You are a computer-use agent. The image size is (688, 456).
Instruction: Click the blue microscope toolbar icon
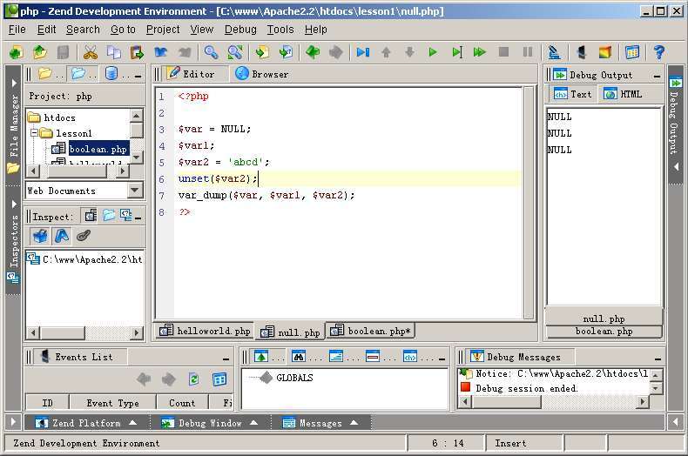(x=554, y=52)
